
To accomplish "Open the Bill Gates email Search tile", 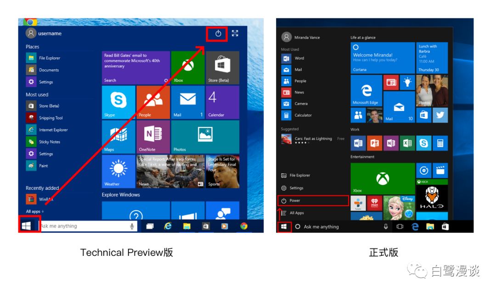I will (135, 67).
